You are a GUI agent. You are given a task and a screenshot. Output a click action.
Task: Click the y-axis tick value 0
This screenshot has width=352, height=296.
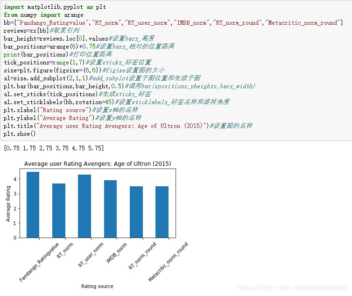(x=15, y=238)
